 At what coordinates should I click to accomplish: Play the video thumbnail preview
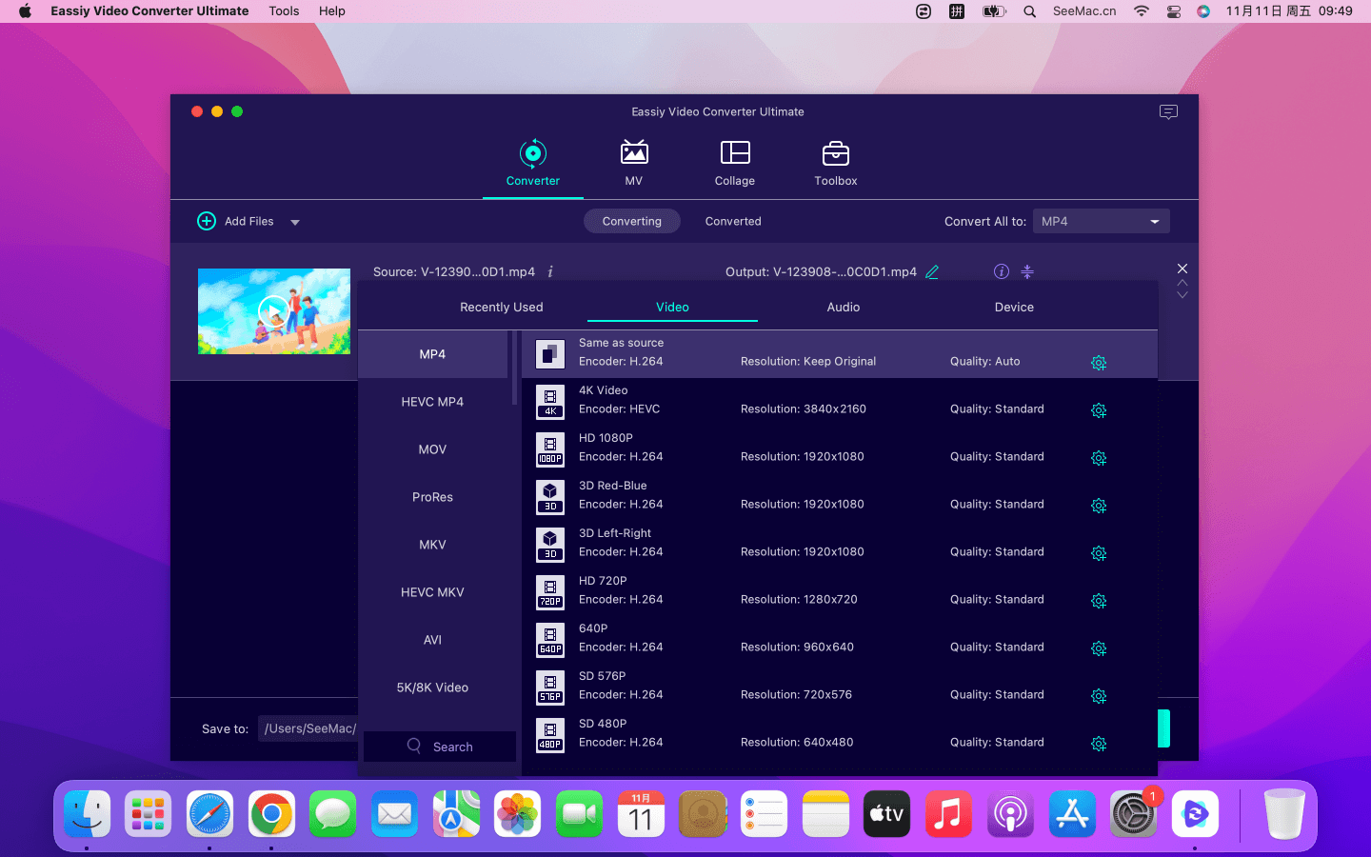273,311
